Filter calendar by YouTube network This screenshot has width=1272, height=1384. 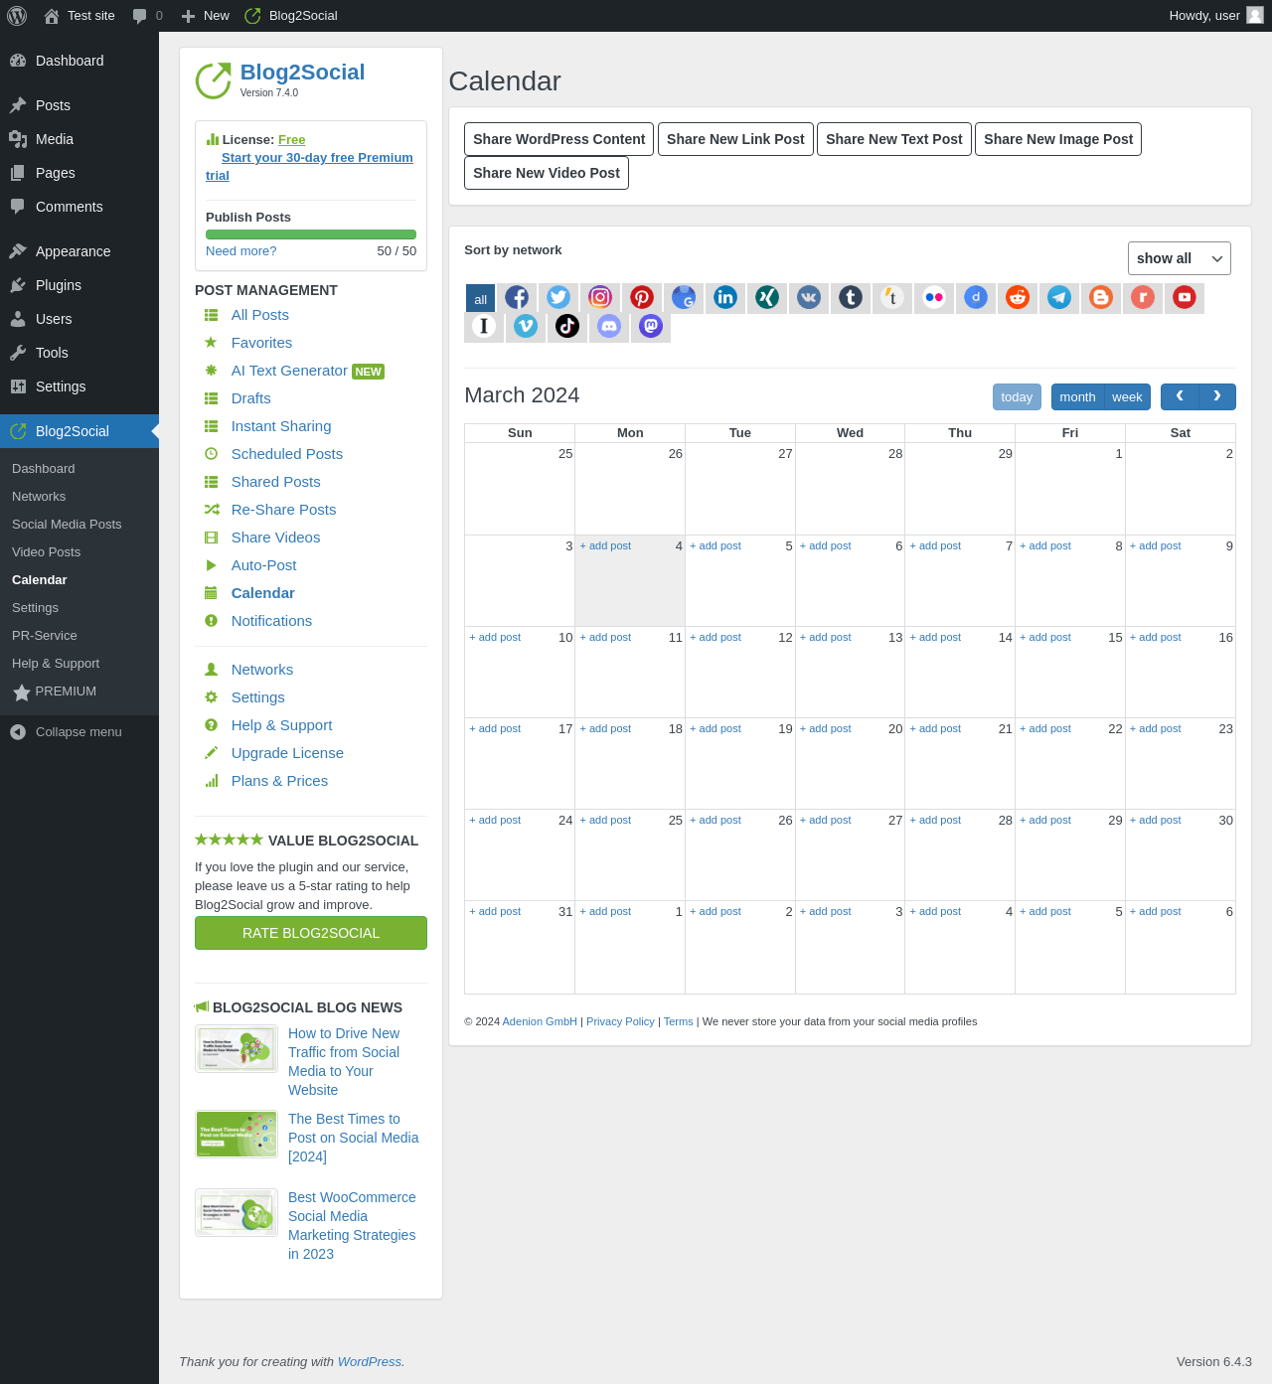click(1185, 297)
